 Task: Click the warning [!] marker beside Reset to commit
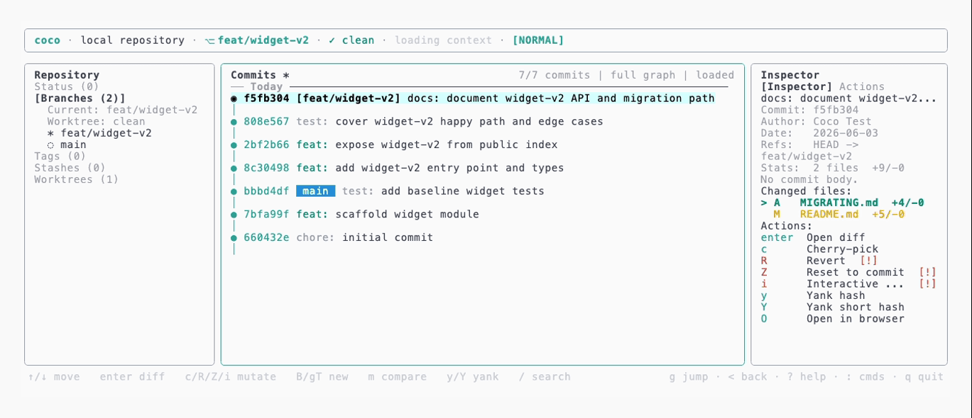tap(927, 272)
